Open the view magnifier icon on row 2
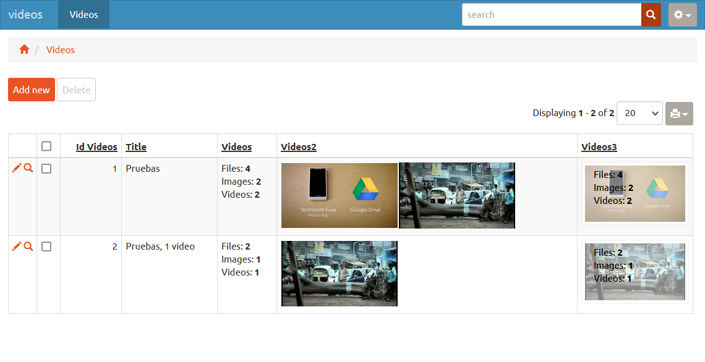This screenshot has height=362, width=705. pyautogui.click(x=27, y=245)
